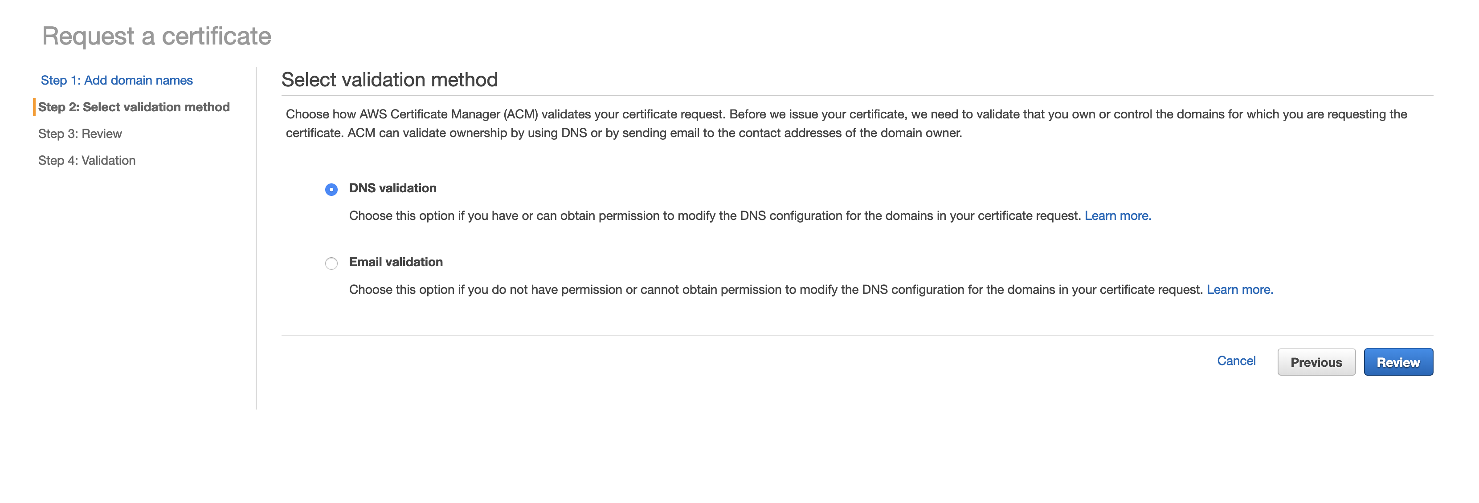Click Step 3: Review in sidebar

coord(80,134)
